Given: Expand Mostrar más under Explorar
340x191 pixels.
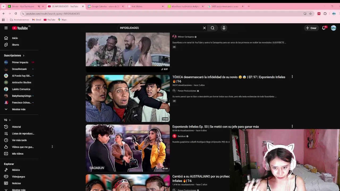Looking at the screenshot, I should coord(19,190).
